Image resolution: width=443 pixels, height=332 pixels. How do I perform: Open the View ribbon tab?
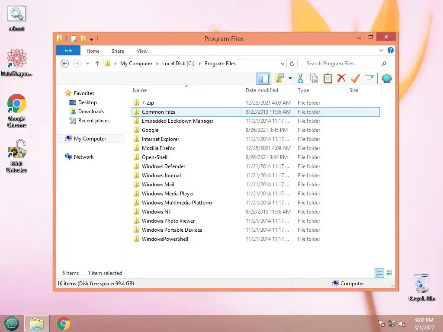tap(142, 51)
